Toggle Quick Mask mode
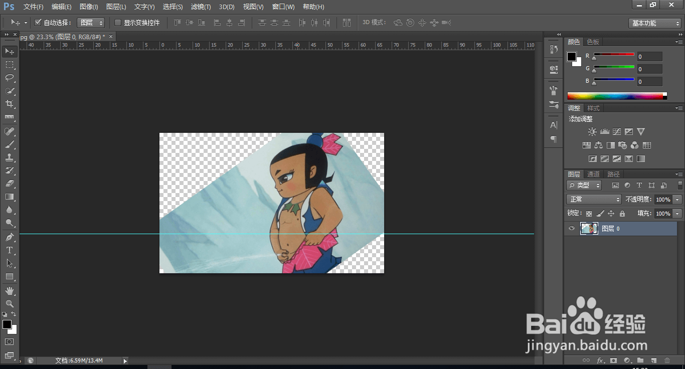 pos(10,341)
